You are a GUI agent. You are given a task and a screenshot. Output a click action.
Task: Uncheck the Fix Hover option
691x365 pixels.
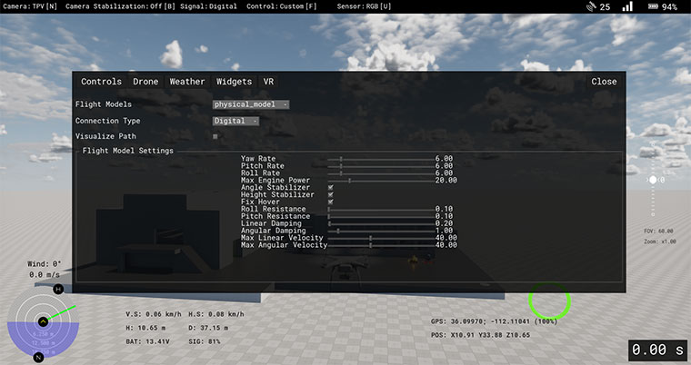coord(330,202)
